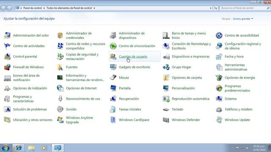Viewport: 271px width, 152px height.
Task: Open the Administración del color icon
Action: click(7, 35)
